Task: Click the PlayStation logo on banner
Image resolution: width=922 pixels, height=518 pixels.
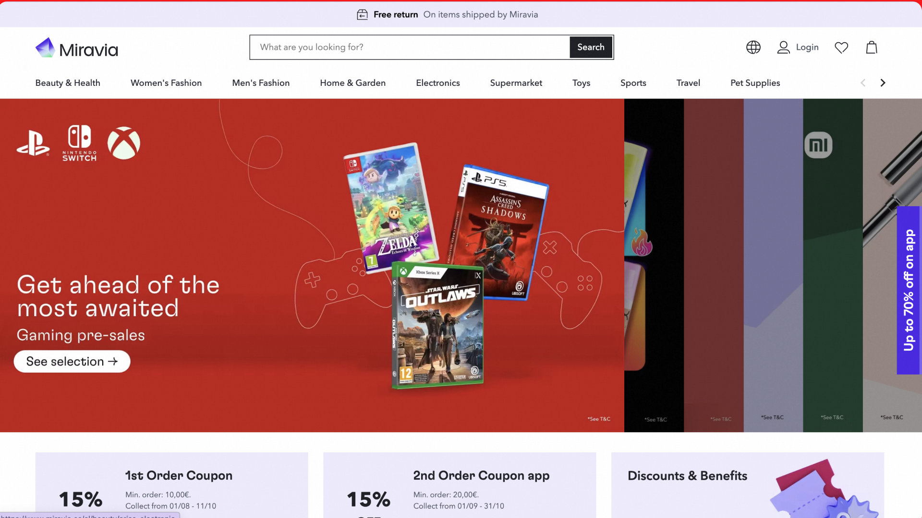Action: pos(33,143)
